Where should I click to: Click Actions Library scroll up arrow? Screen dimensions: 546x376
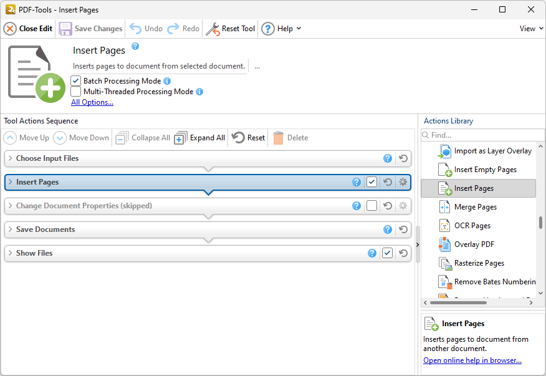[540, 147]
